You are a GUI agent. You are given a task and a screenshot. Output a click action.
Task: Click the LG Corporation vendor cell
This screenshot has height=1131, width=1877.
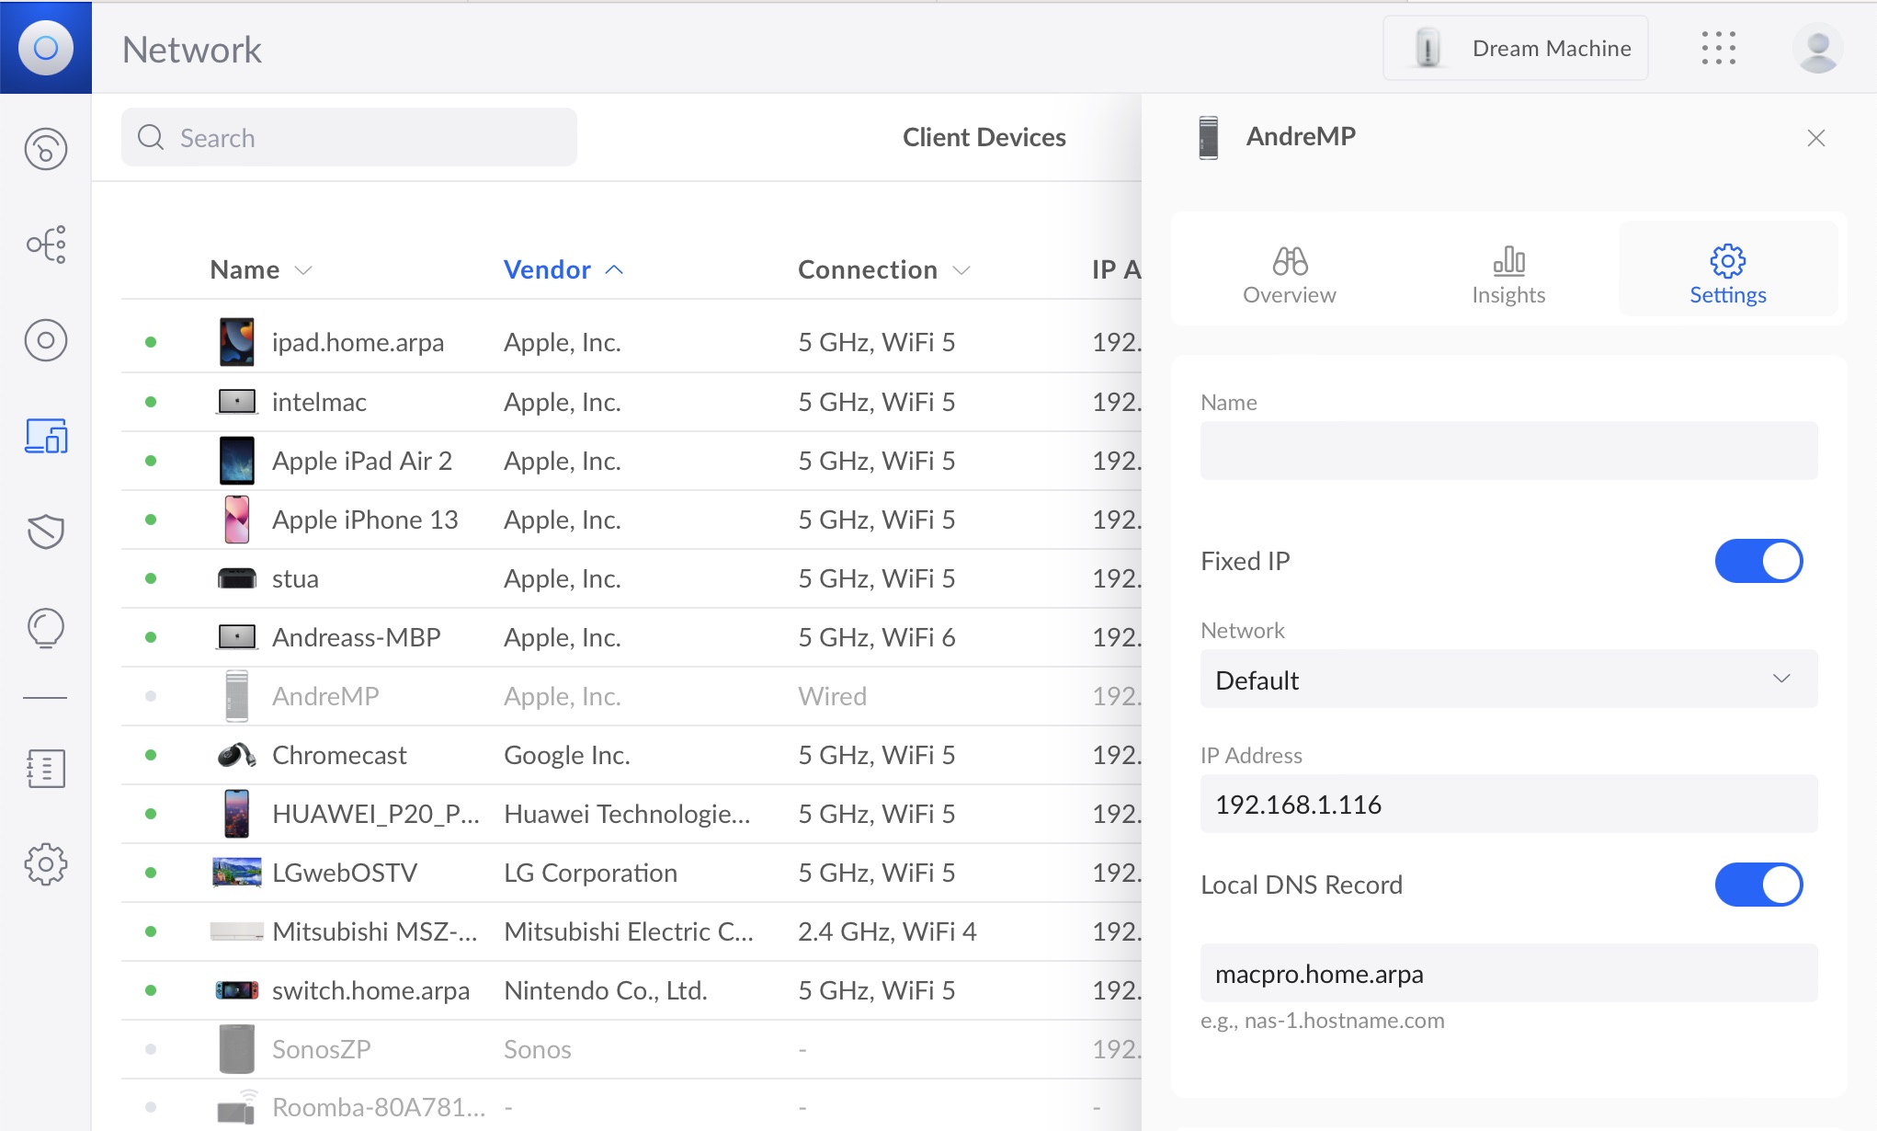pyautogui.click(x=590, y=873)
